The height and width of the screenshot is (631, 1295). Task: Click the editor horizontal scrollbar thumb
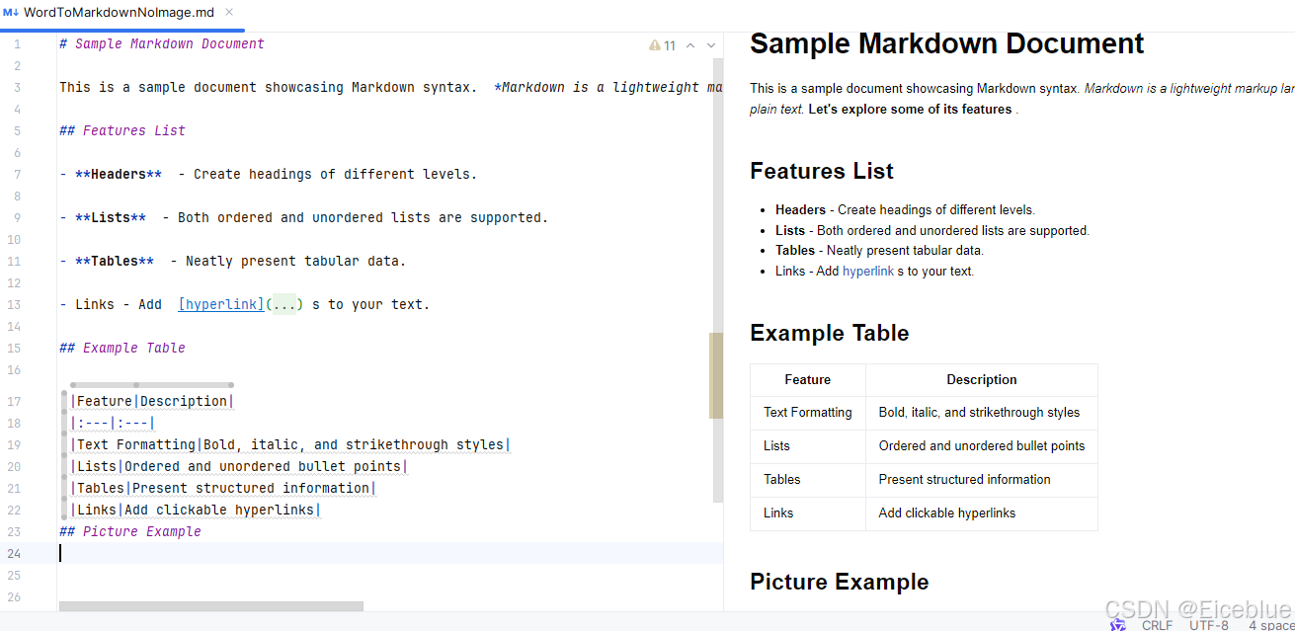[210, 606]
